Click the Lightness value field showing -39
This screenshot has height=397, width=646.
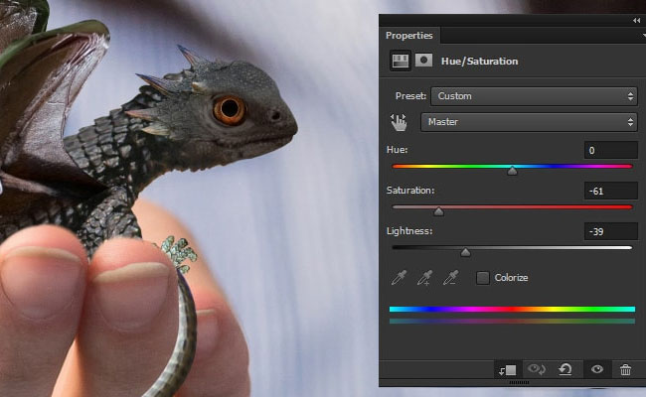pos(610,231)
